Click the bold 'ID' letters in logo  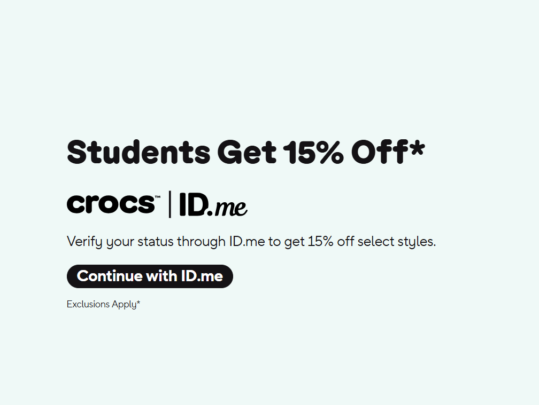tap(194, 204)
